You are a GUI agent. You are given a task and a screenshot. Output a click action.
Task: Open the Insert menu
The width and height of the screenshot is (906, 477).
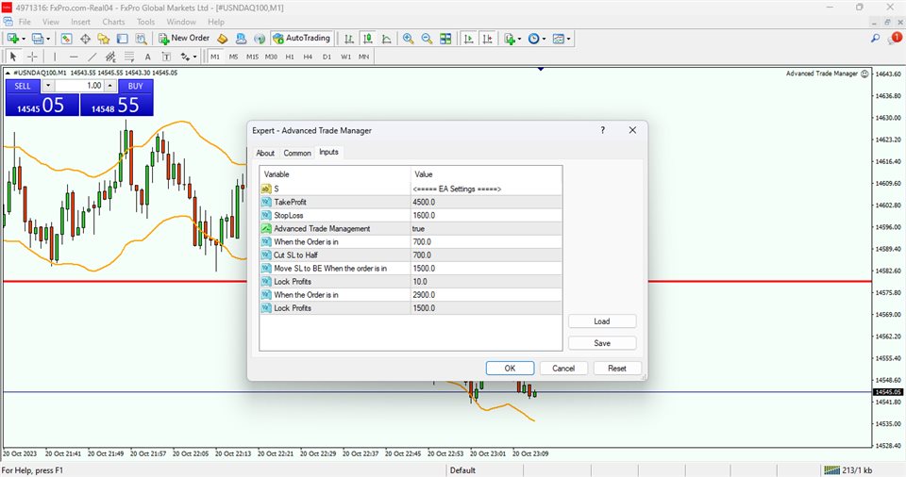tap(80, 22)
